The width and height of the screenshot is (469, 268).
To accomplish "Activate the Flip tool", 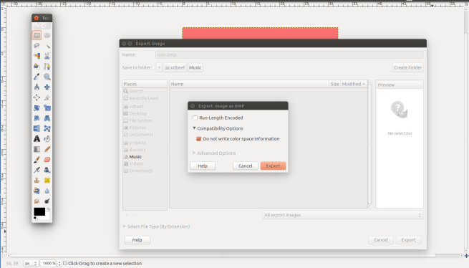I will (37, 128).
